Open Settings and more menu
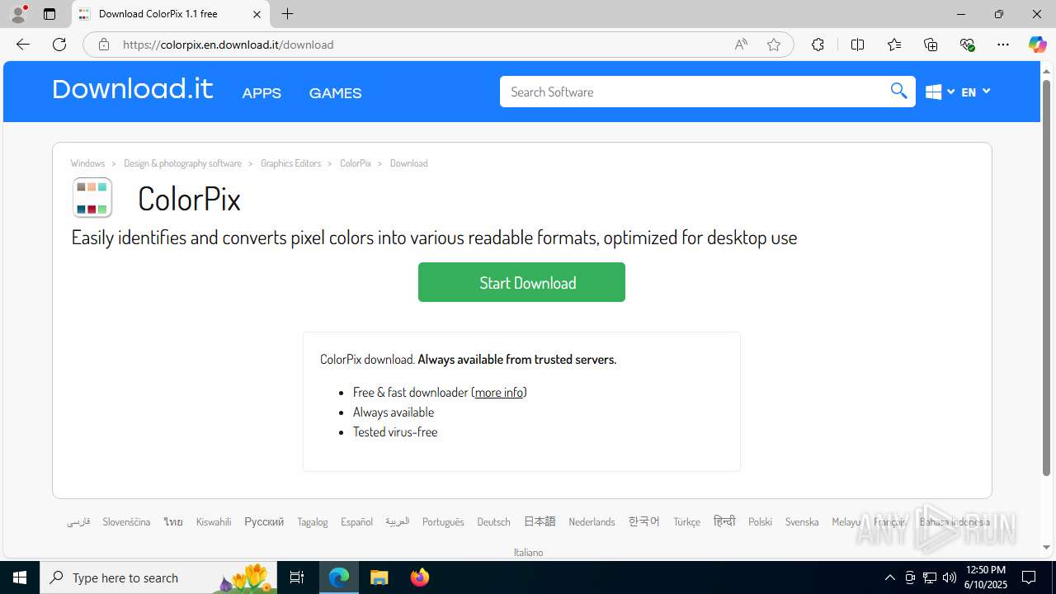 pyautogui.click(x=1003, y=45)
